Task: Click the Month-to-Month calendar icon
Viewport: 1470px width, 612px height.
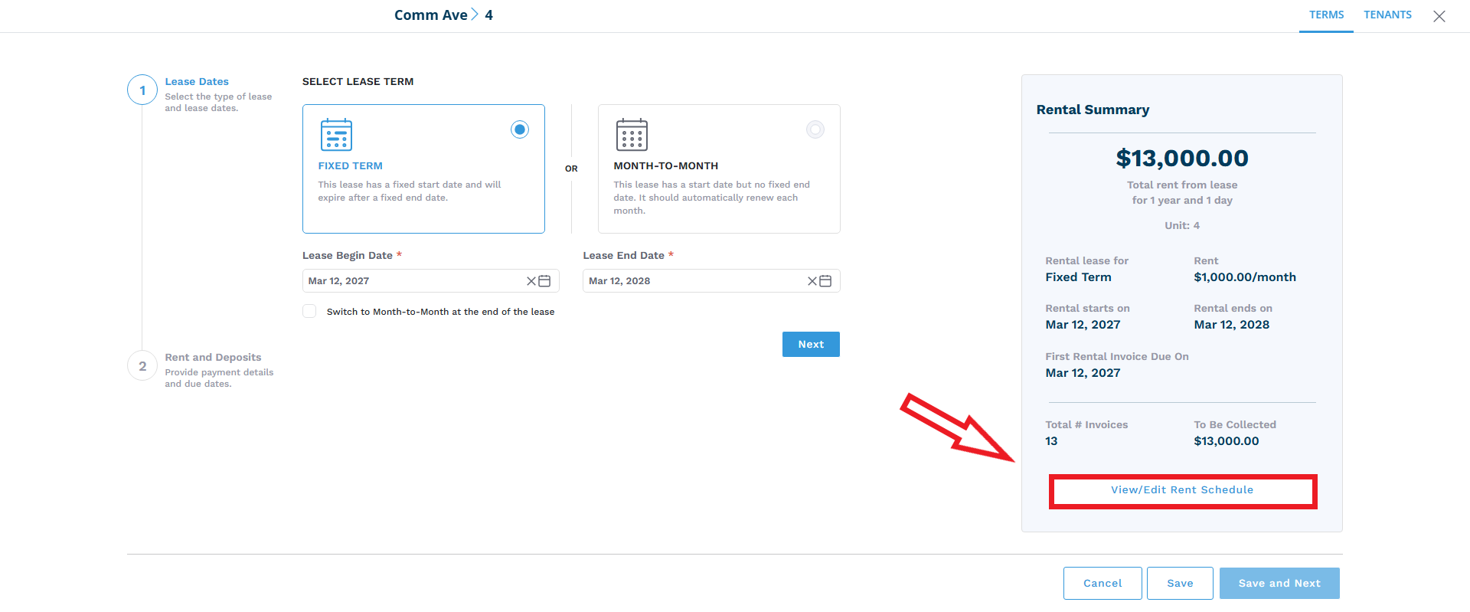Action: (632, 135)
